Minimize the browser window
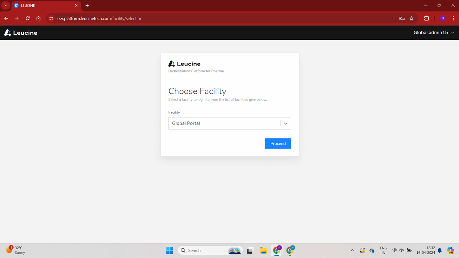 (426, 5)
